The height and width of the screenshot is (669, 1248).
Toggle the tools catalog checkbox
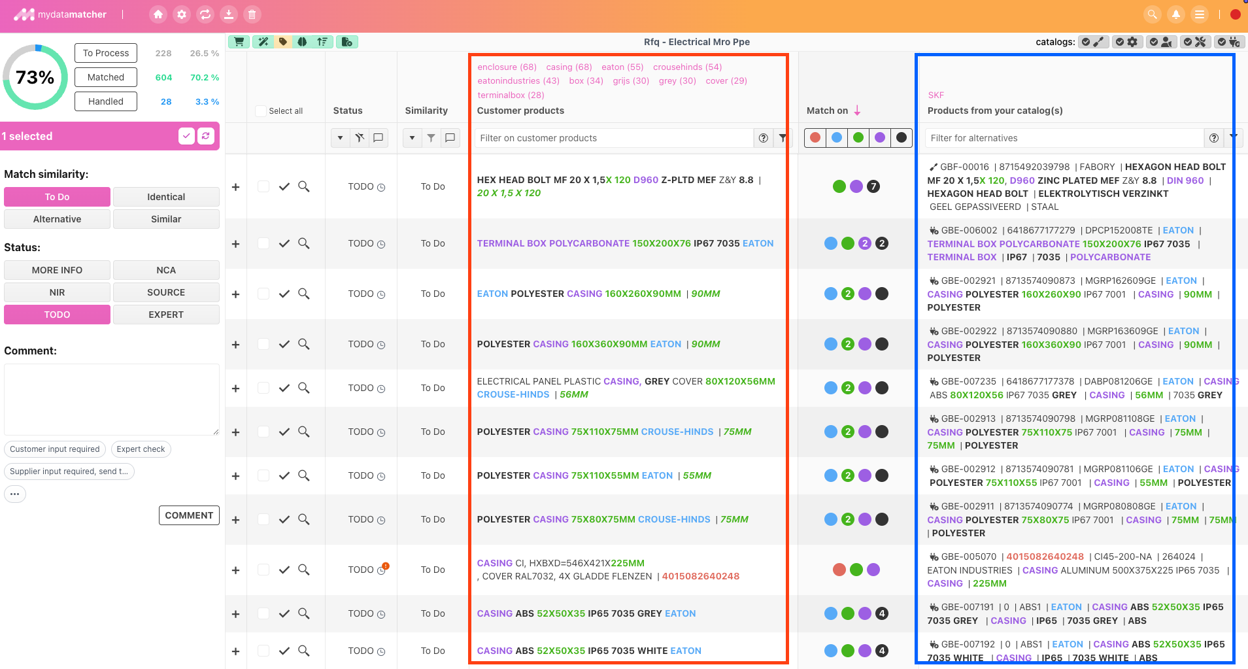1188,42
